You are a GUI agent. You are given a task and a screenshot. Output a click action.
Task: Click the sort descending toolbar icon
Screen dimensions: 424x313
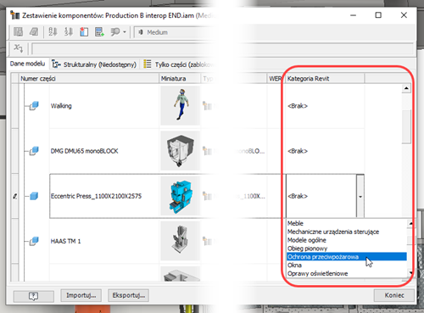[68, 32]
